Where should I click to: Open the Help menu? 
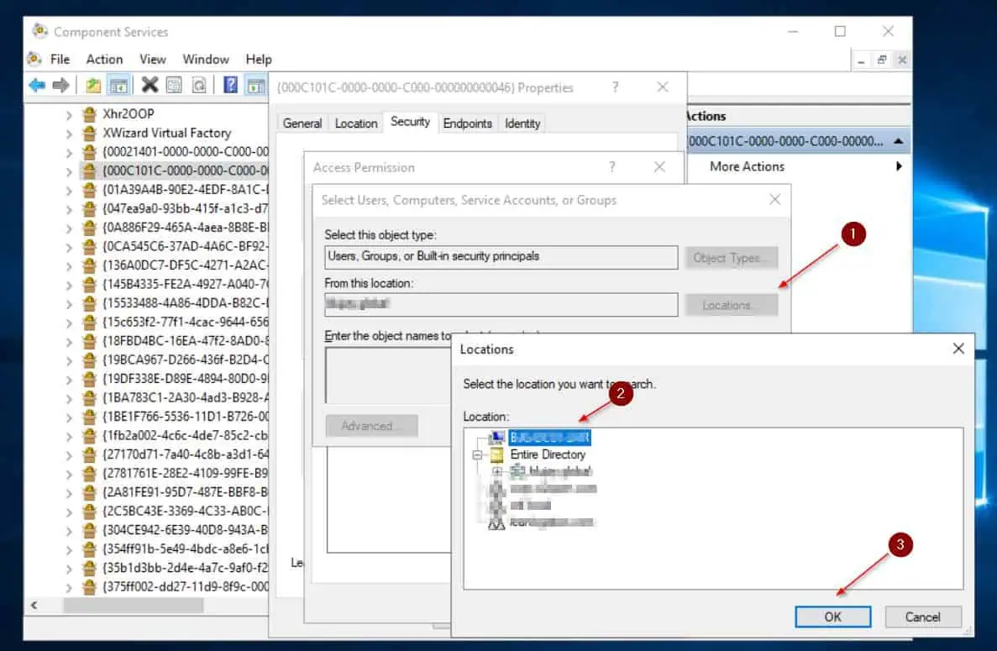[259, 59]
